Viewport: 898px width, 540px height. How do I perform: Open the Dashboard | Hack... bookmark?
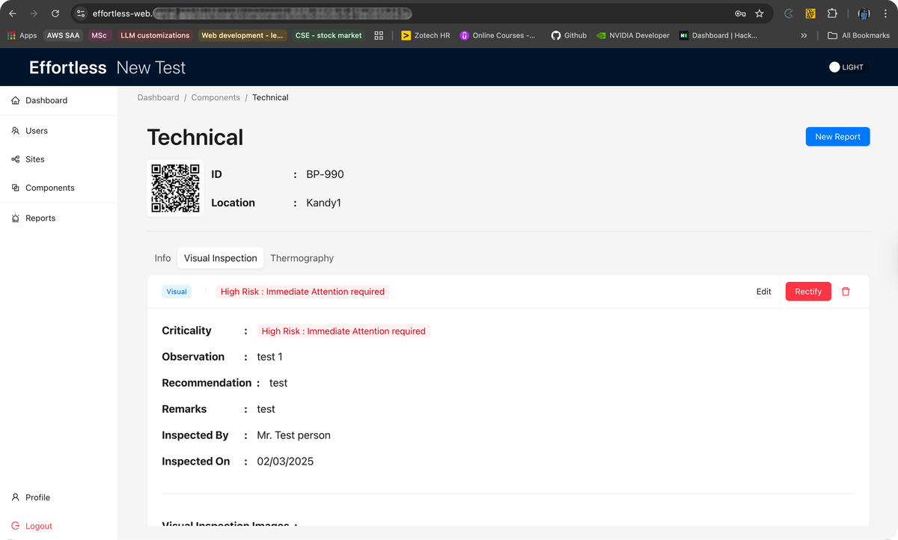coord(718,35)
